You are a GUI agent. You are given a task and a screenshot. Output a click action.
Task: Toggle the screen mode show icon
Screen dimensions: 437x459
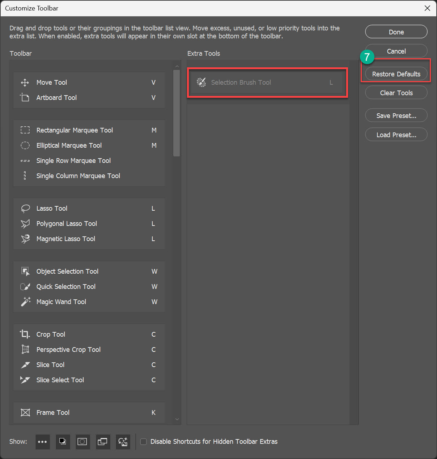pyautogui.click(x=102, y=442)
